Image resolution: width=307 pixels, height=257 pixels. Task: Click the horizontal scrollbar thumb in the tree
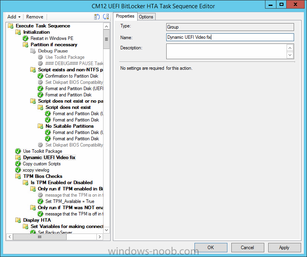40,237
